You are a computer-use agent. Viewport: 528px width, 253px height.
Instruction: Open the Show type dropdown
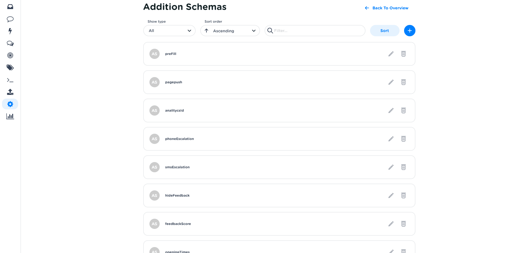(x=169, y=31)
